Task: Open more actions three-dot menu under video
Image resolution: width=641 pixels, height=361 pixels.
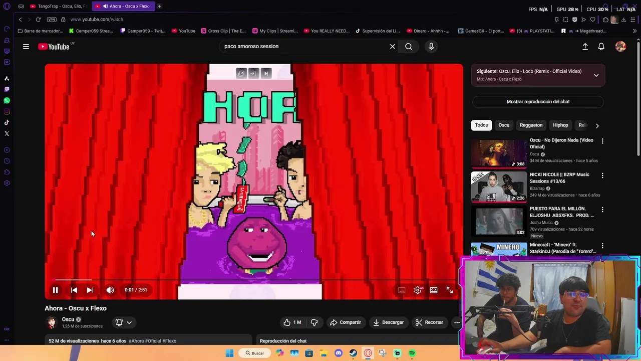Action: [x=457, y=322]
